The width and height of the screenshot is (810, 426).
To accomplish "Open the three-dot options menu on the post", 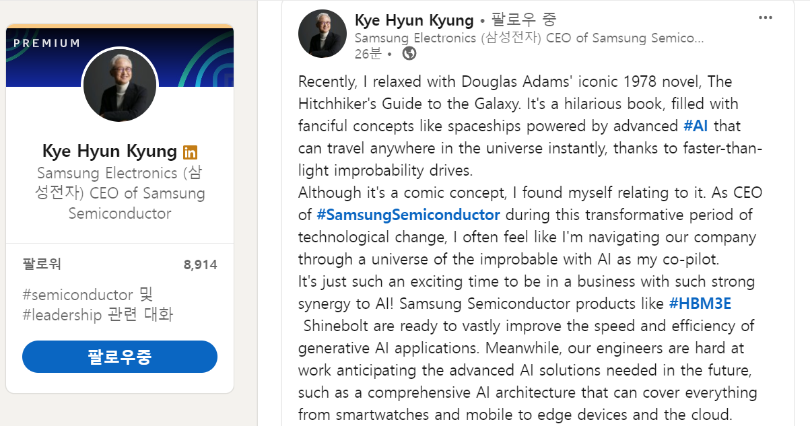I will pyautogui.click(x=765, y=17).
